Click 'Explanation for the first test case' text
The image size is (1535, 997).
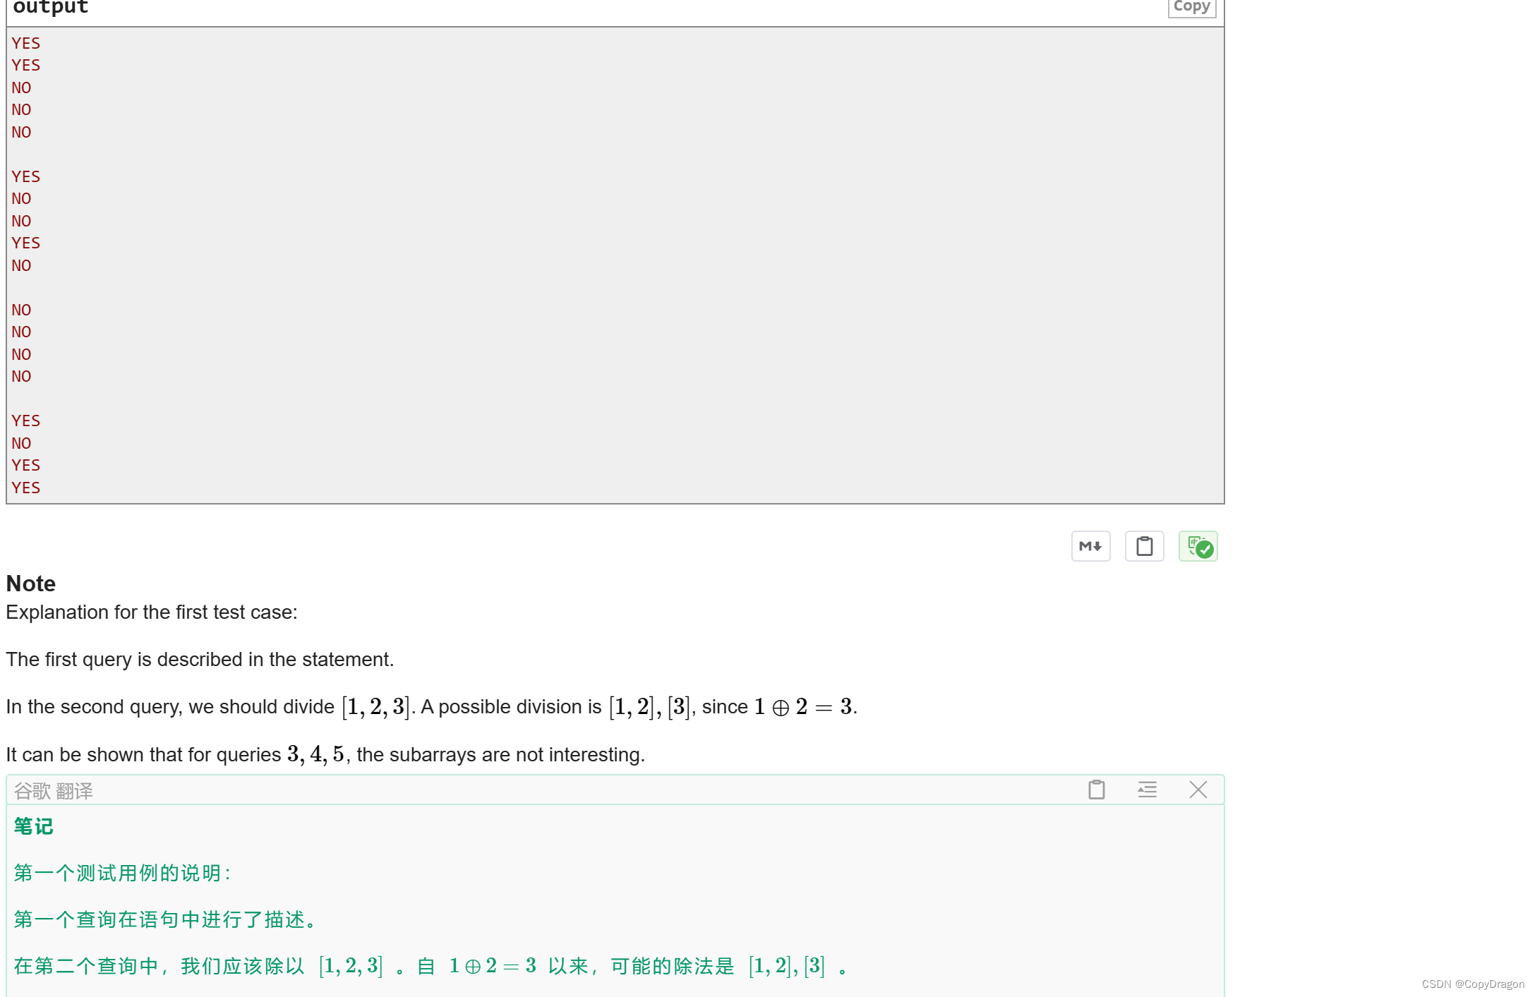click(x=152, y=612)
